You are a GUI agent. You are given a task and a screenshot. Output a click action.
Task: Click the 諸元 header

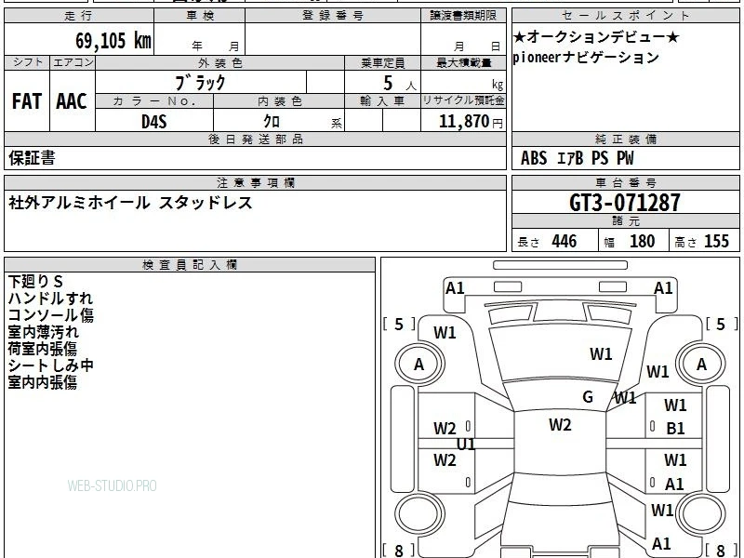click(625, 221)
